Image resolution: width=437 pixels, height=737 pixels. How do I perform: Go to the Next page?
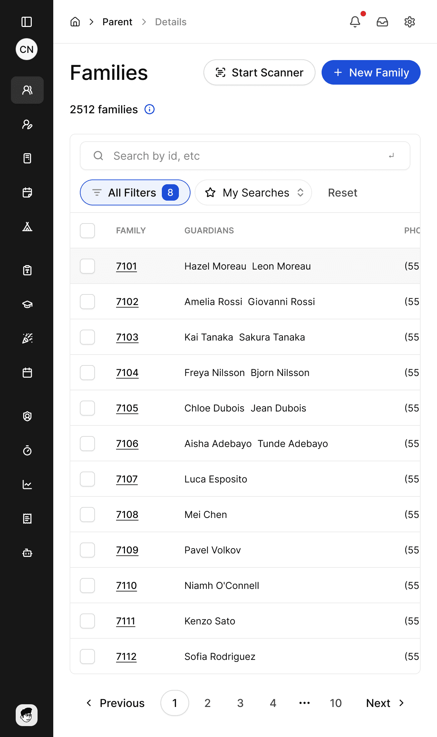point(385,703)
